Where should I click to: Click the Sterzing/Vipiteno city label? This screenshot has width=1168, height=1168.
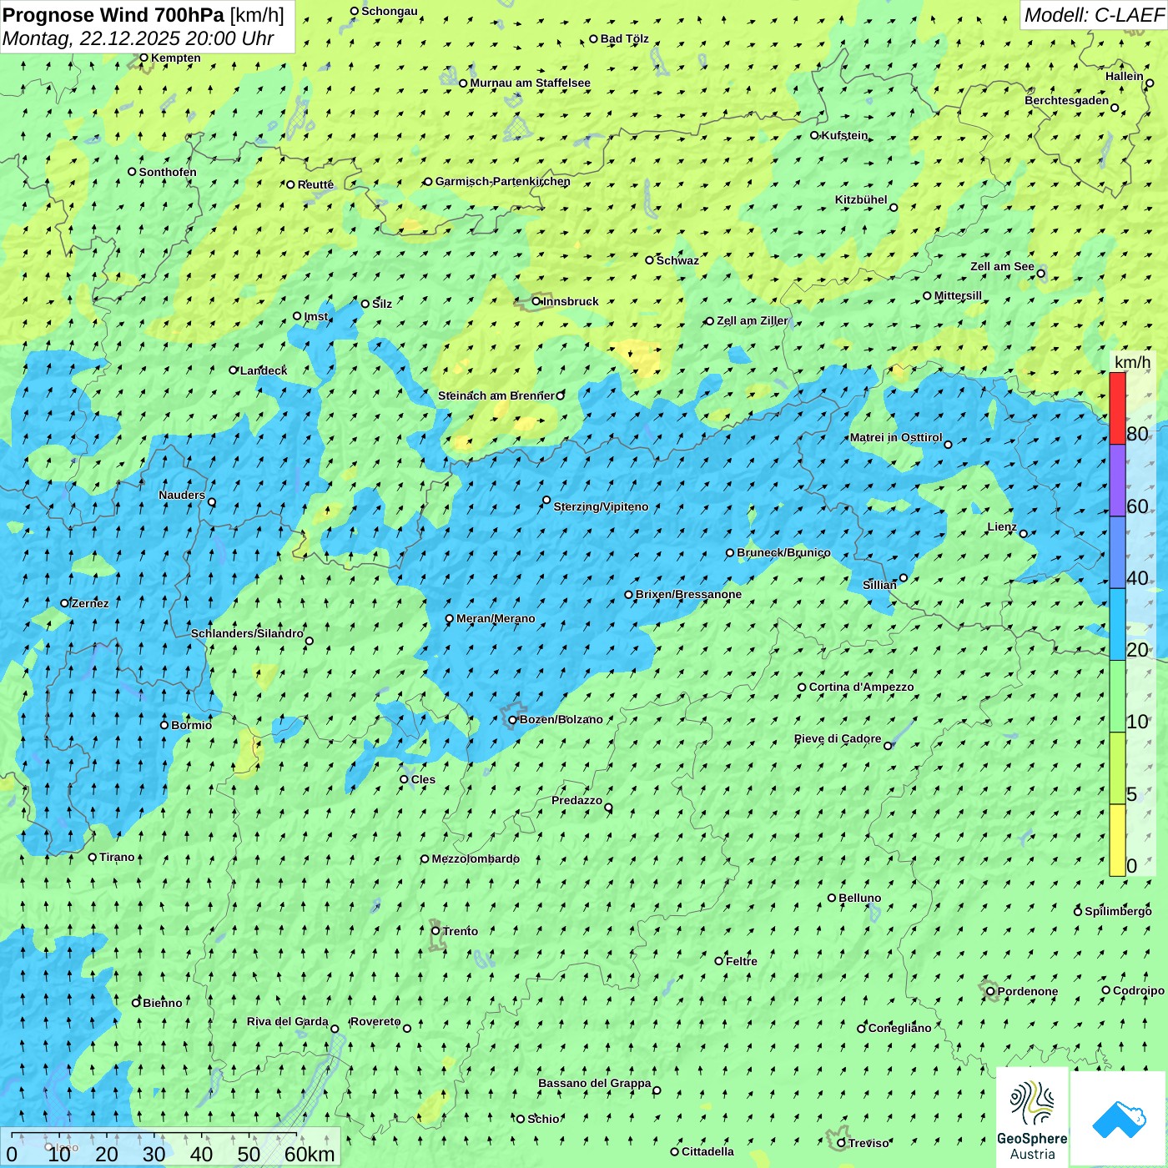[x=601, y=506]
